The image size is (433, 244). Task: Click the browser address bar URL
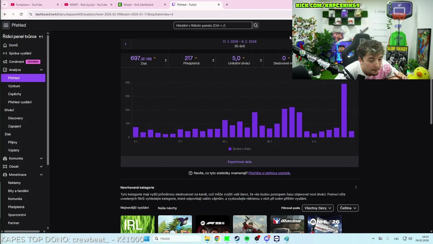coord(104,14)
